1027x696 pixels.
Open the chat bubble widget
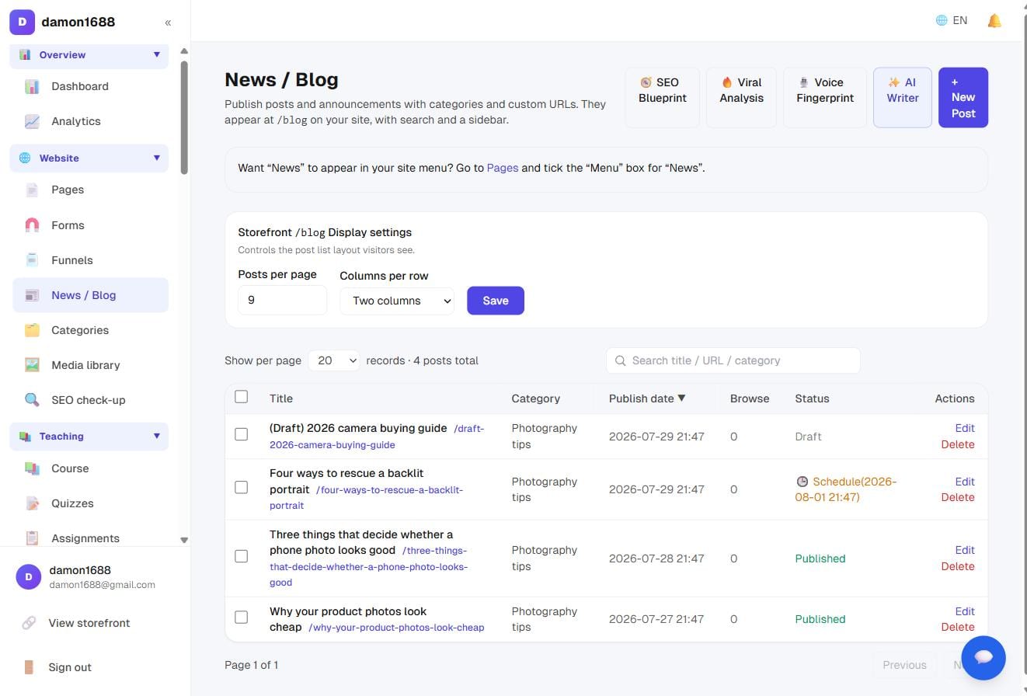point(983,658)
